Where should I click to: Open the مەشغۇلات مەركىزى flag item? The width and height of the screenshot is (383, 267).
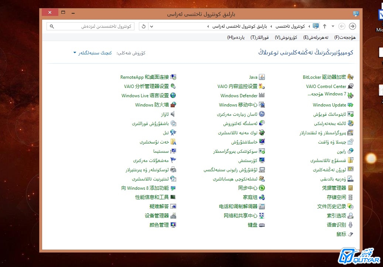151,160
